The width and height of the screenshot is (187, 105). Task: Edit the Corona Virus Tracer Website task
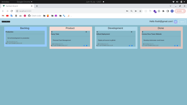(175, 45)
